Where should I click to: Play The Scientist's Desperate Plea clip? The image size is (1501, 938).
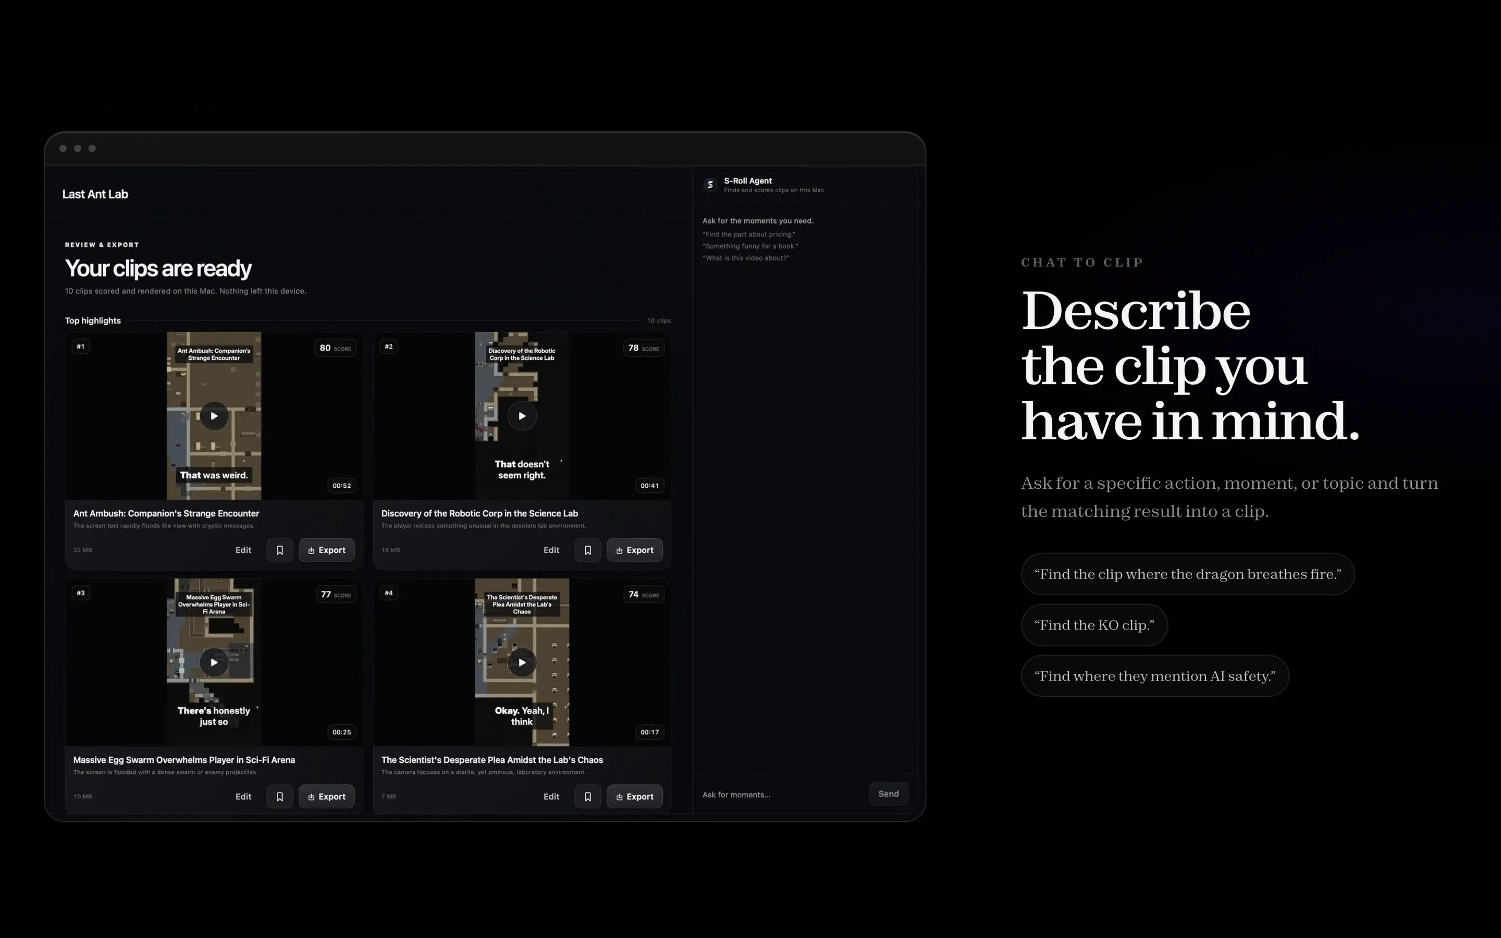(x=522, y=662)
